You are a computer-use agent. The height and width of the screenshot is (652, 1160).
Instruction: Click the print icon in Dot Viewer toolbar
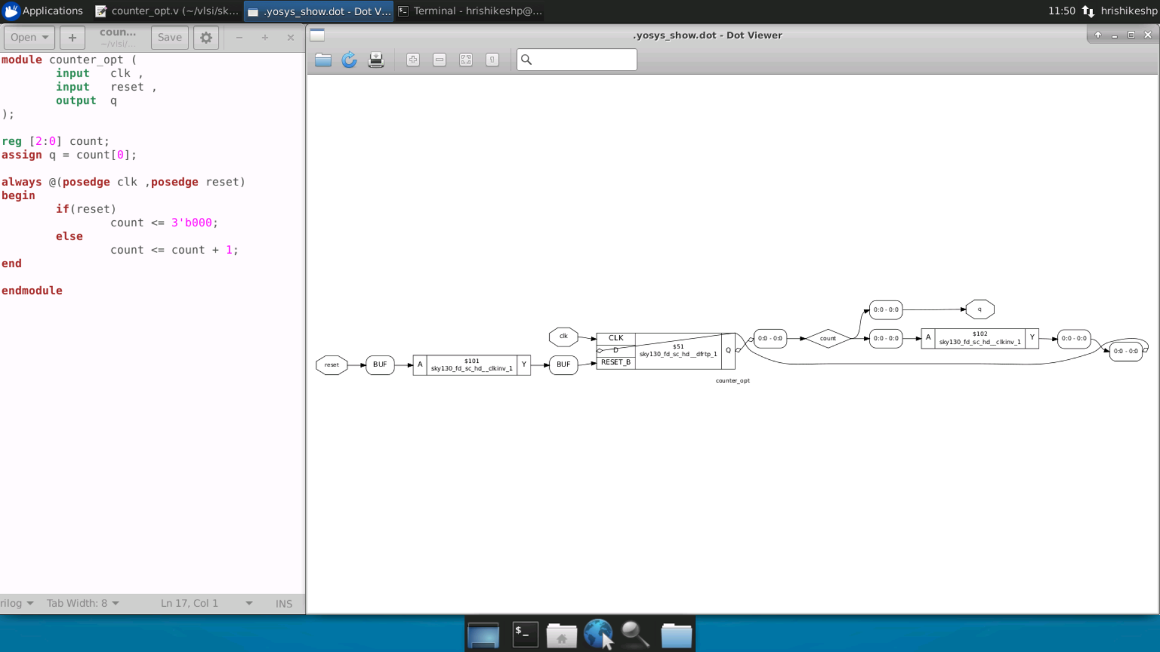tap(376, 60)
